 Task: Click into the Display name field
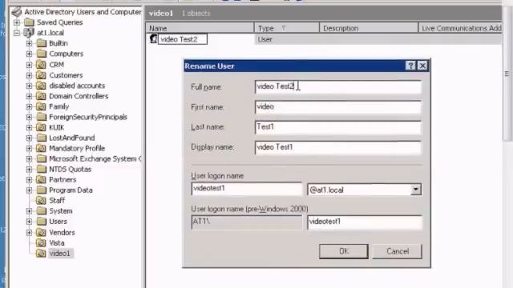tap(338, 147)
